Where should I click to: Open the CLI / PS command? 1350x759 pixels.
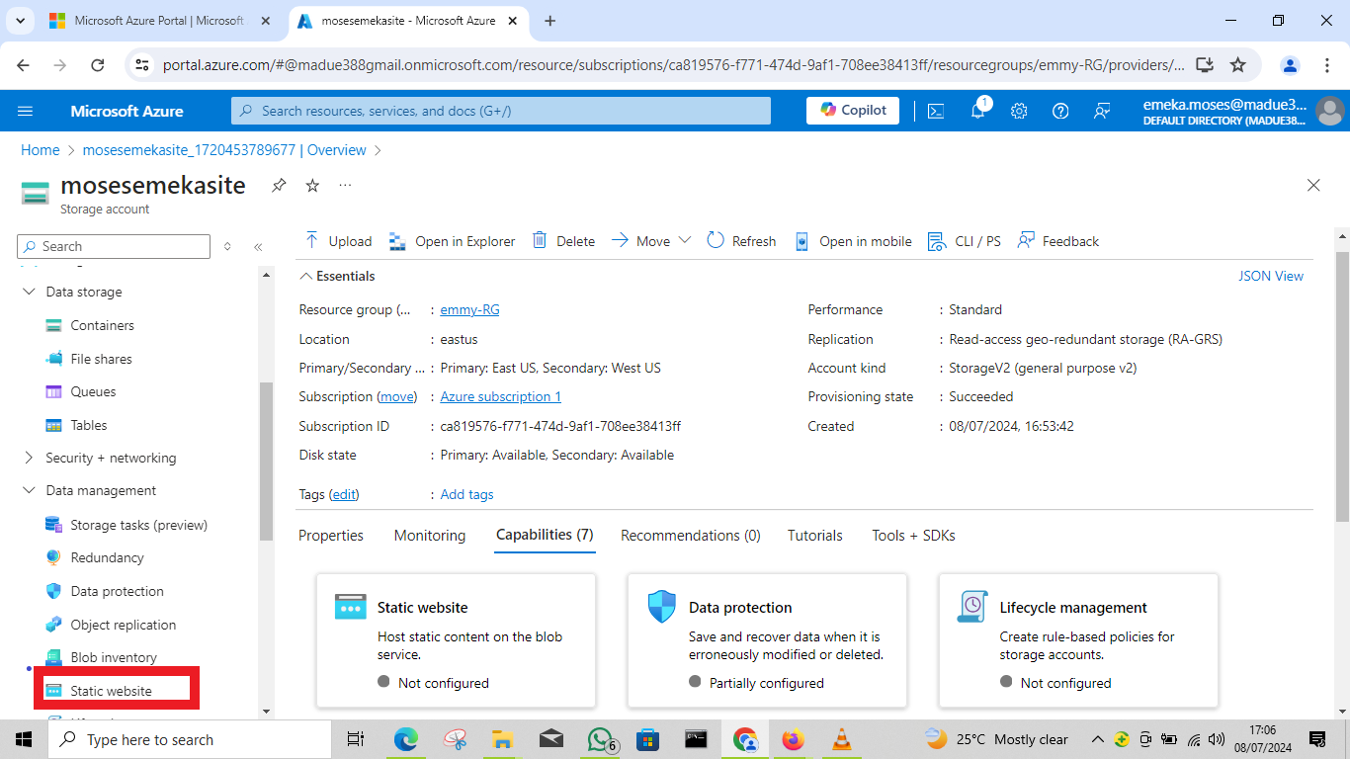coord(965,241)
